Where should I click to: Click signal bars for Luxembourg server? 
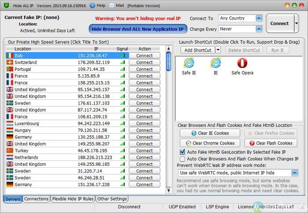pos(122,123)
